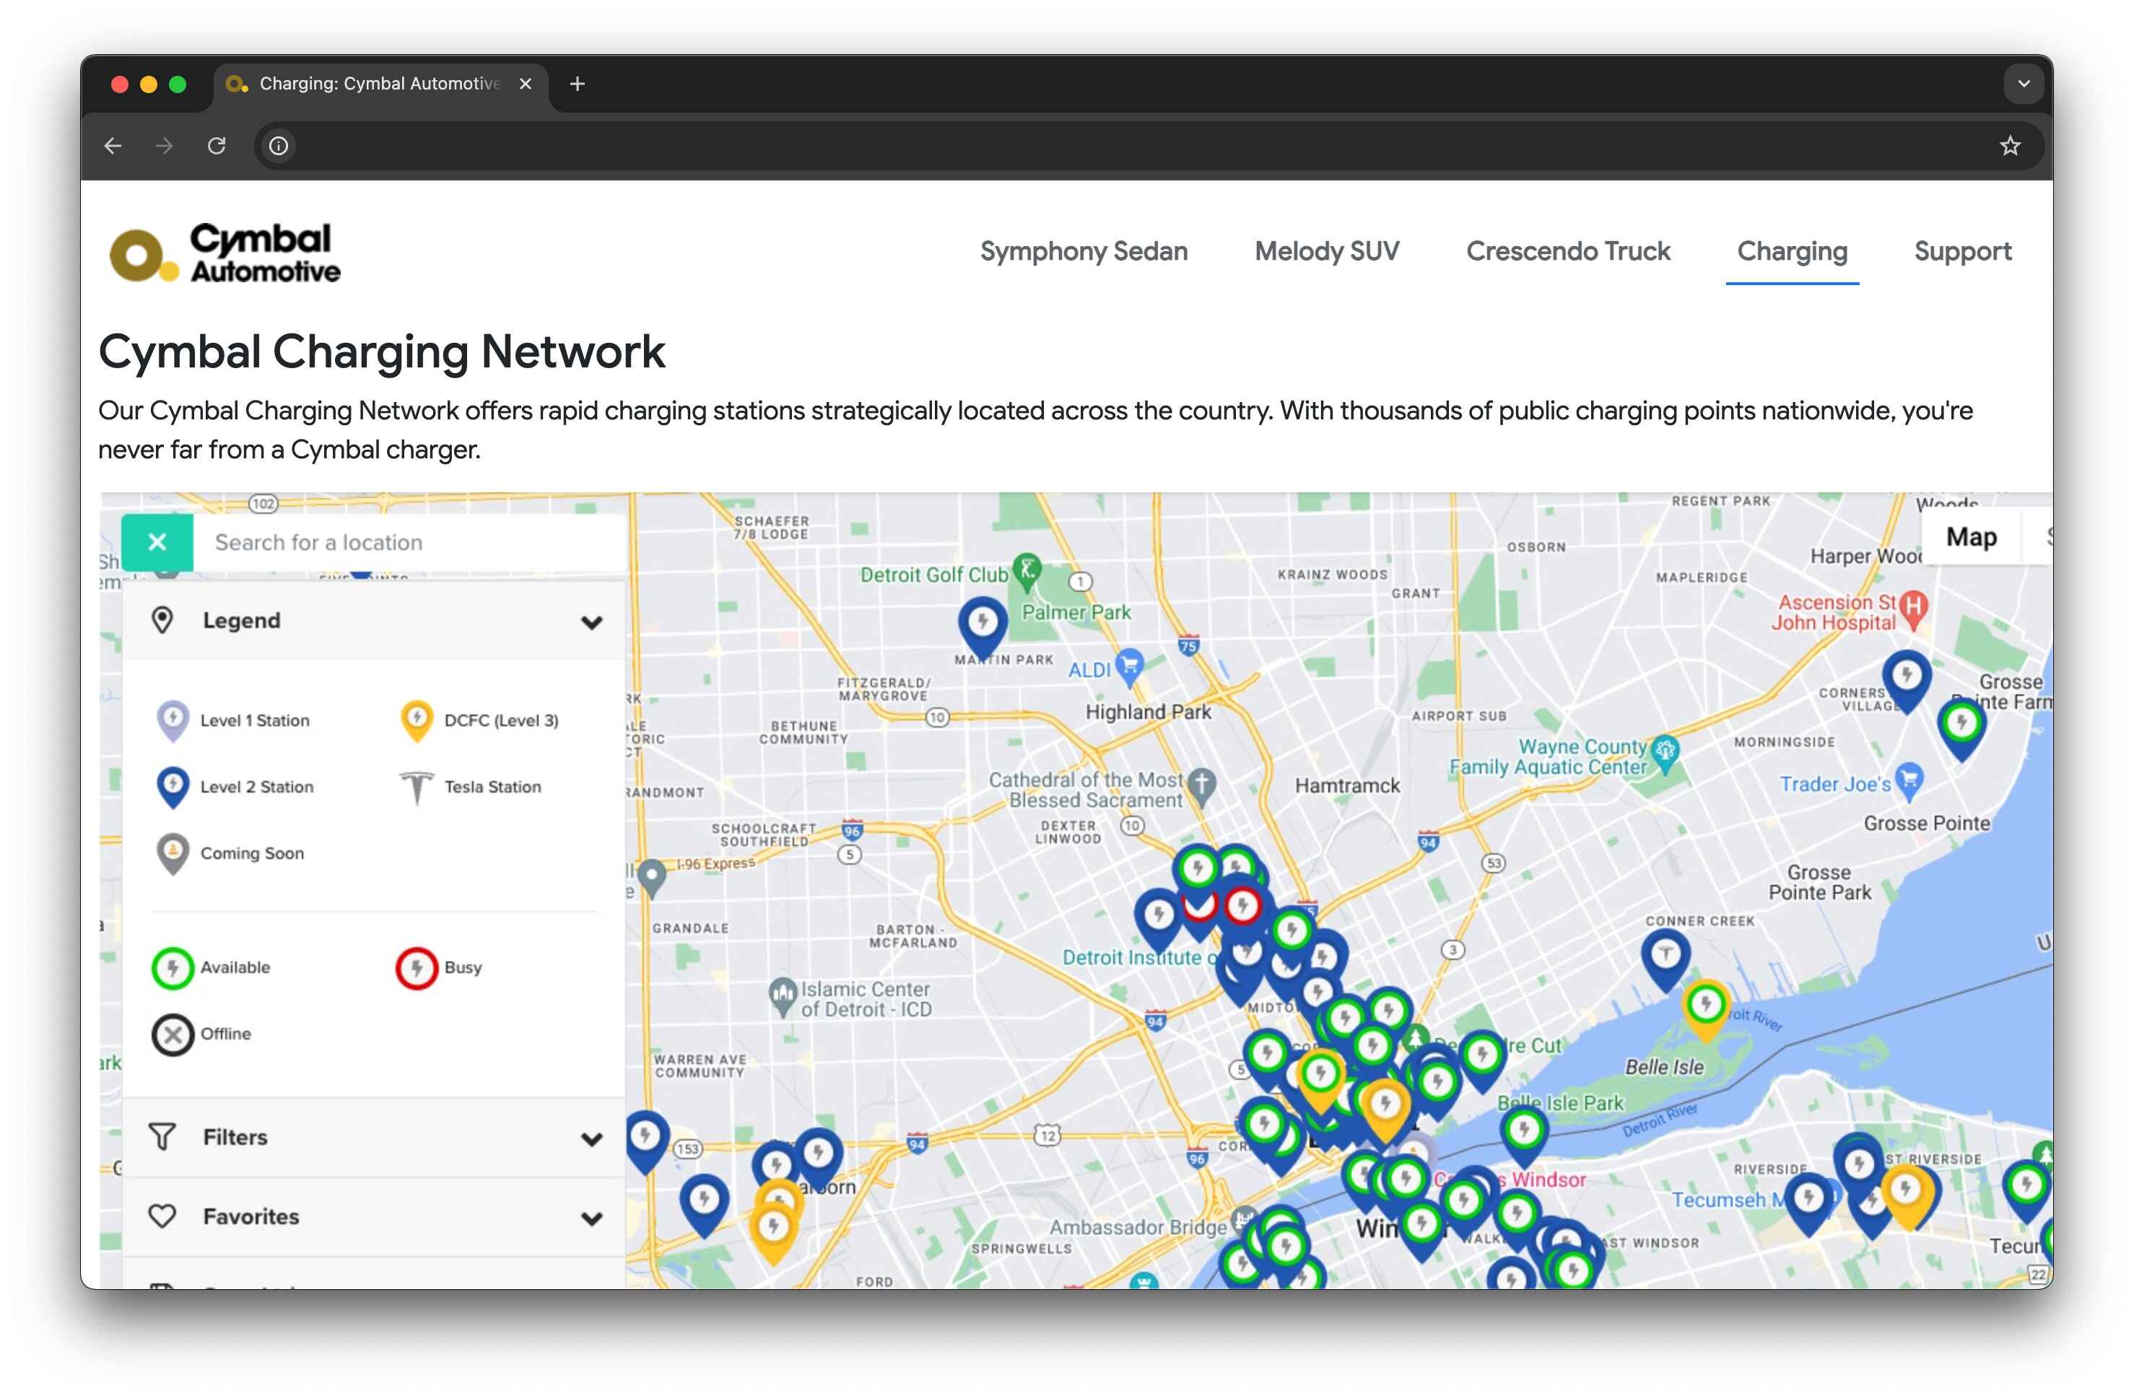Screen dimensions: 2134x1396
Task: Switch to the Map view button
Action: click(1971, 537)
